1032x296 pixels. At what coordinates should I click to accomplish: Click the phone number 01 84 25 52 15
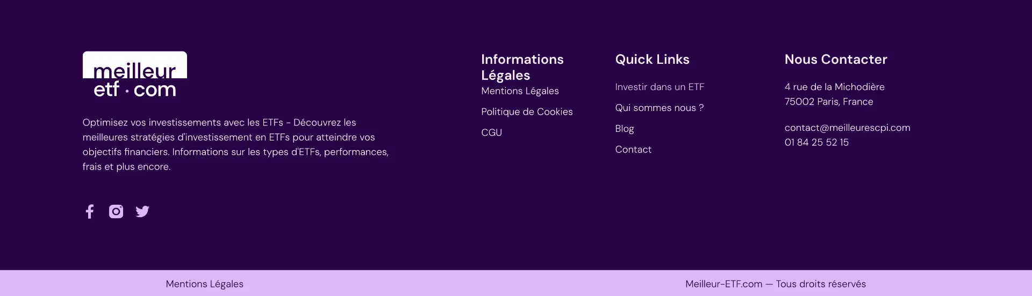coord(816,143)
